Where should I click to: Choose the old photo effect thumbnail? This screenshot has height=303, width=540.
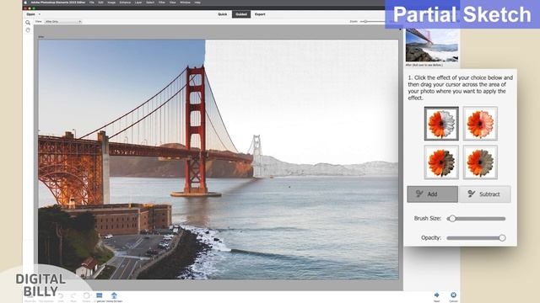[x=480, y=162]
